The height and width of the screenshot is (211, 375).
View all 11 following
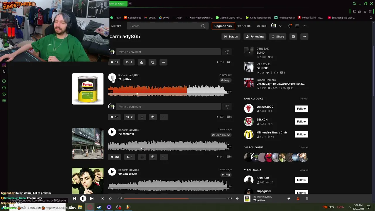304,170
